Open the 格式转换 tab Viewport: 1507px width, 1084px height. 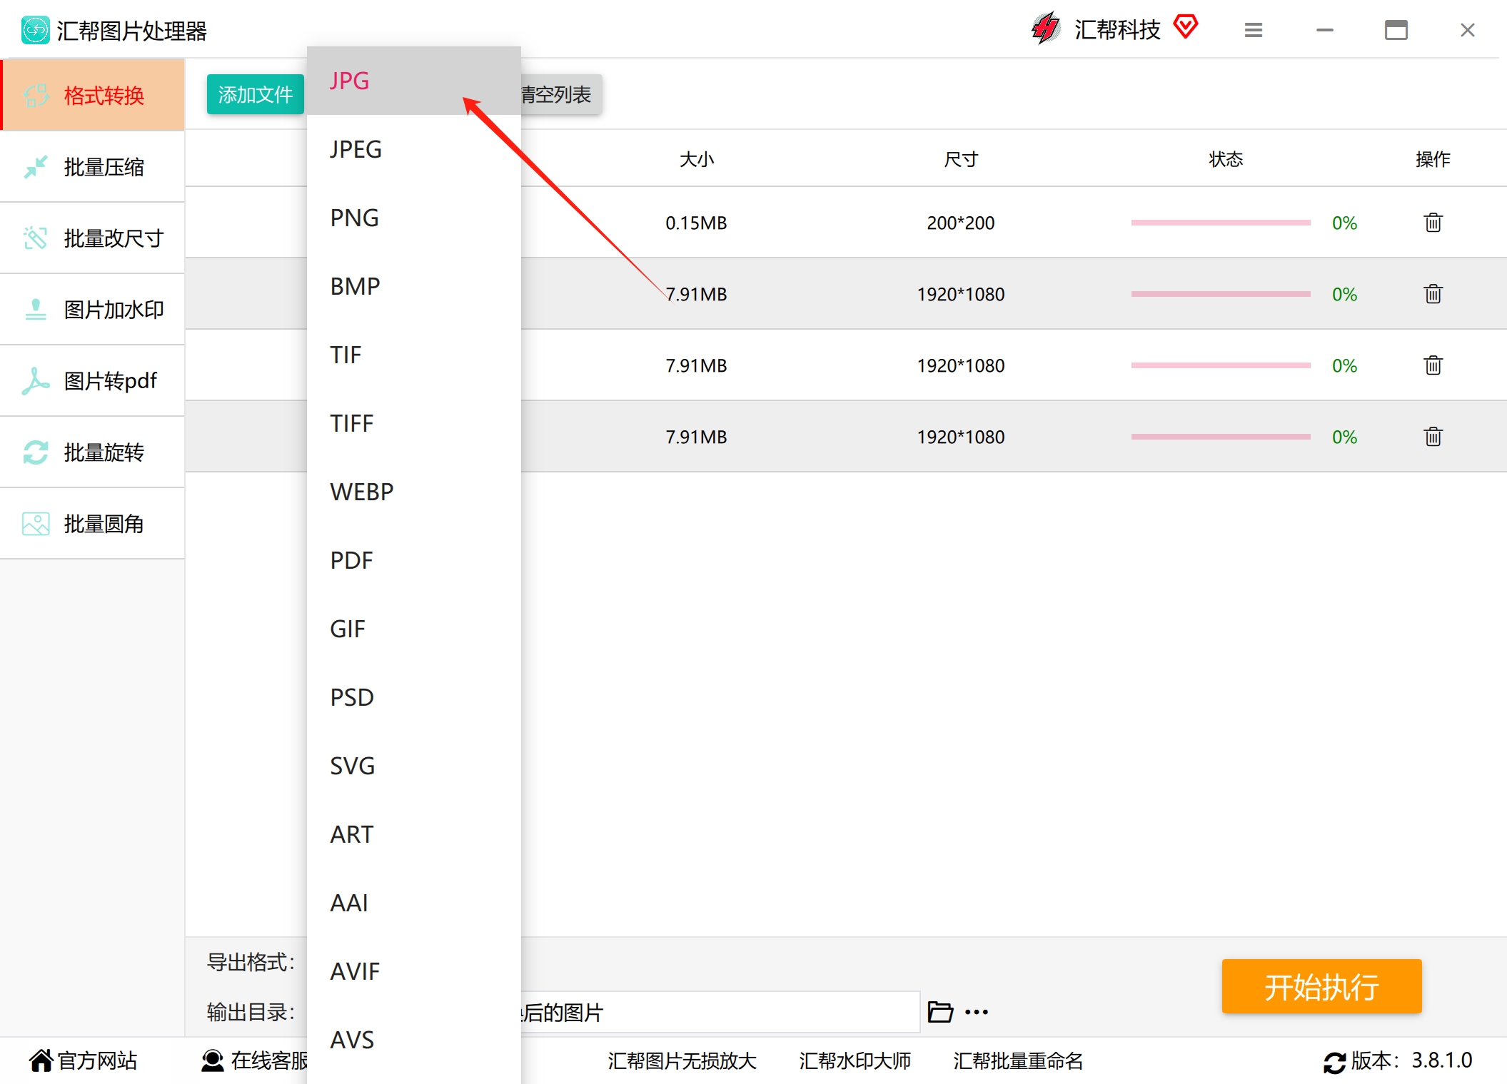click(x=93, y=95)
